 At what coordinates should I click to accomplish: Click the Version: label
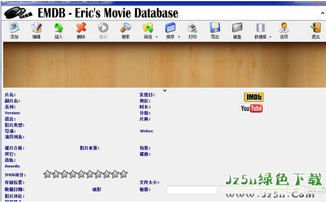pyautogui.click(x=12, y=113)
